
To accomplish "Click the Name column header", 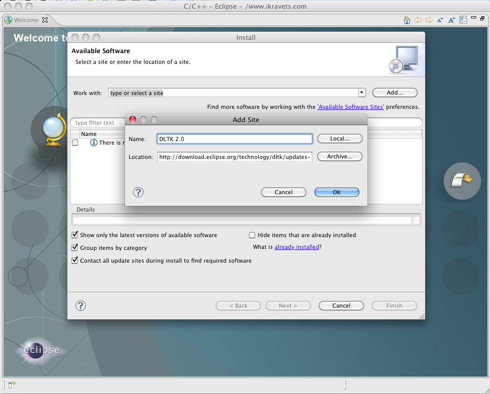I will pos(89,134).
